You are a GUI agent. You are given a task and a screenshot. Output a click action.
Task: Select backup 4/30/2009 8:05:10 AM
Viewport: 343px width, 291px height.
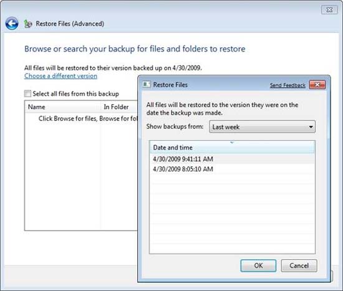click(x=232, y=169)
